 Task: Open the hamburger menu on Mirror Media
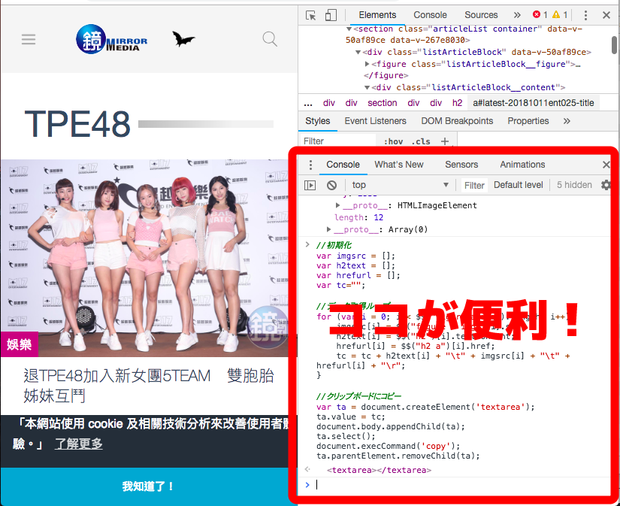point(29,39)
